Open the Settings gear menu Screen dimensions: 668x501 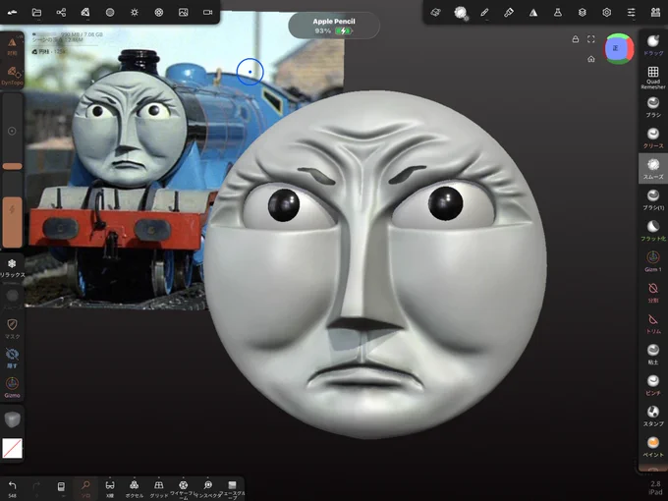pos(607,13)
